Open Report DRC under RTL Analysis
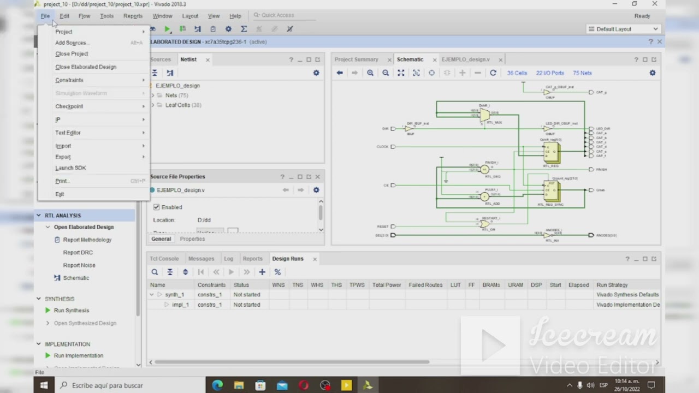Screen dimensions: 699x393 pyautogui.click(x=78, y=253)
